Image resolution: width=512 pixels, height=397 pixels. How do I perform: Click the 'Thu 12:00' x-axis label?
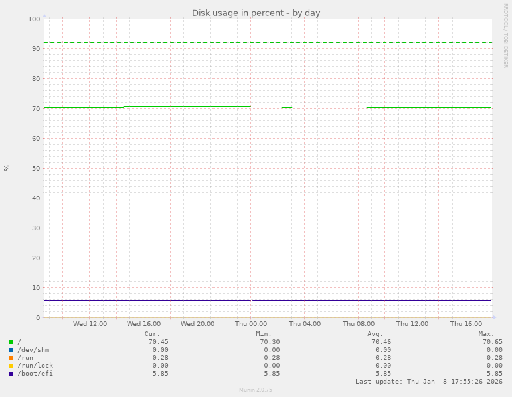click(x=412, y=323)
